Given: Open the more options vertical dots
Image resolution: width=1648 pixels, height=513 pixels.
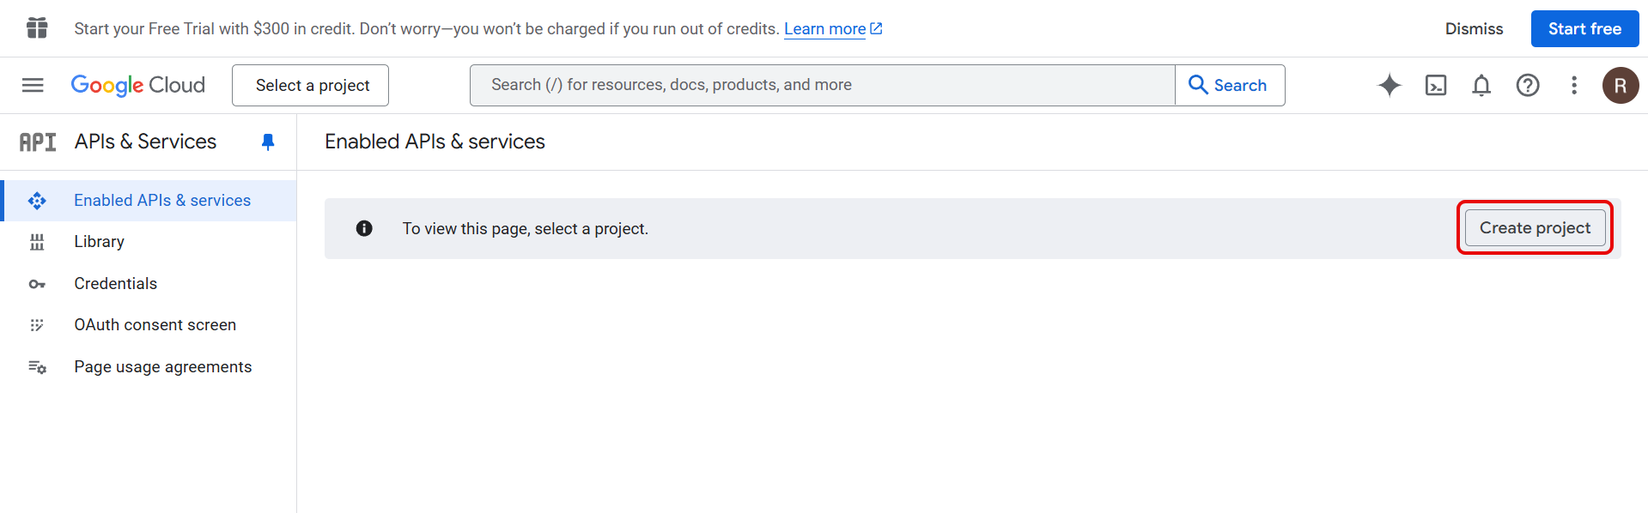Looking at the screenshot, I should (x=1573, y=85).
